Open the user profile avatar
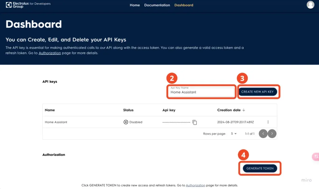The image size is (319, 189). (310, 5)
